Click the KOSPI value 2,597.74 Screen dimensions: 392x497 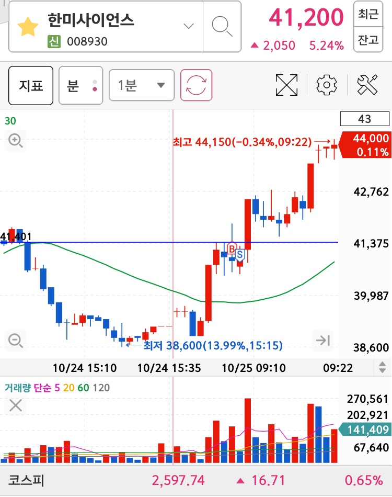[178, 480]
